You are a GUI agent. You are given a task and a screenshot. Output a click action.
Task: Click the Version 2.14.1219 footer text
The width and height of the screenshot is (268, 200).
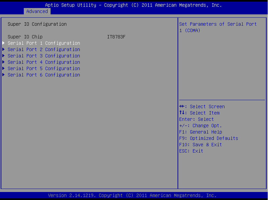click(132, 195)
